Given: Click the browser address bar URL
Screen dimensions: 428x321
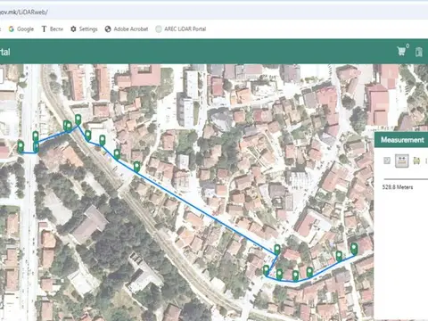Looking at the screenshot, I should [x=24, y=12].
